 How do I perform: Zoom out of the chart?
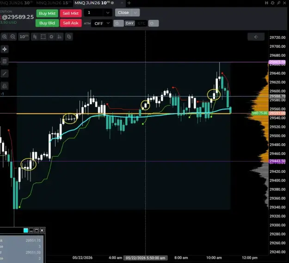pyautogui.click(x=13, y=37)
